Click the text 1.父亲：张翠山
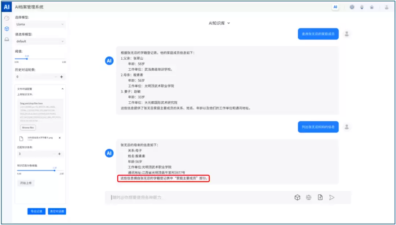The width and height of the screenshot is (396, 225). 132,58
